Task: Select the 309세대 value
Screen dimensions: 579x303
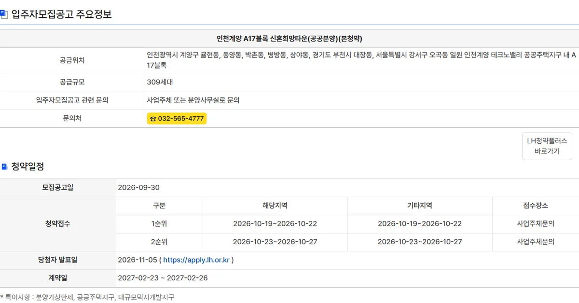Action: pyautogui.click(x=160, y=82)
